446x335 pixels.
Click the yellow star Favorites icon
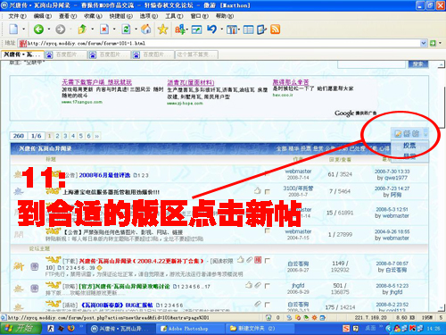point(162,29)
